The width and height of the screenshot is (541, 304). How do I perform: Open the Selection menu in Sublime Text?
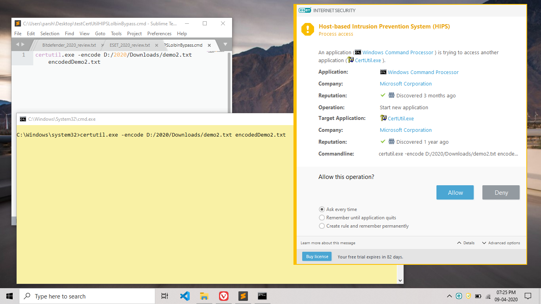(50, 34)
